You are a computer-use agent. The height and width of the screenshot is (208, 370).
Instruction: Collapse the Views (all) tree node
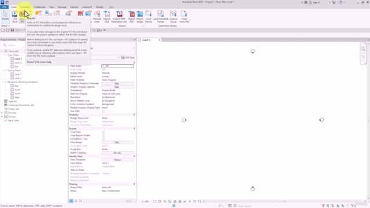point(2,51)
